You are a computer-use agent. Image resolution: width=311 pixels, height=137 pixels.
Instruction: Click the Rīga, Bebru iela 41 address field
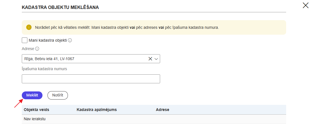(x=84, y=59)
